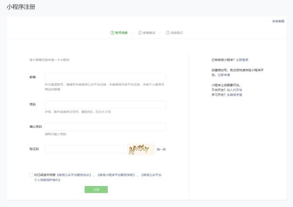Screen dimensions: 293x207
Task: Click the captcha verification image
Action: point(141,149)
